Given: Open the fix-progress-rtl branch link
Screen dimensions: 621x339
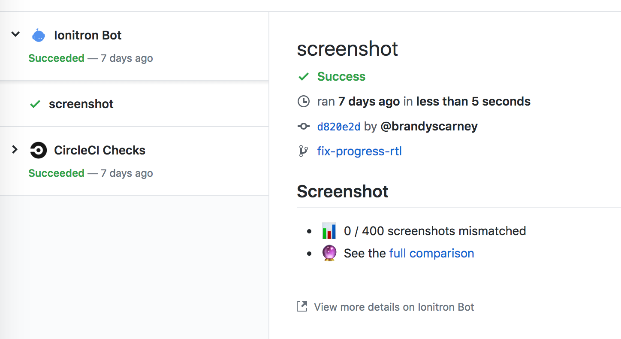Looking at the screenshot, I should coord(359,151).
